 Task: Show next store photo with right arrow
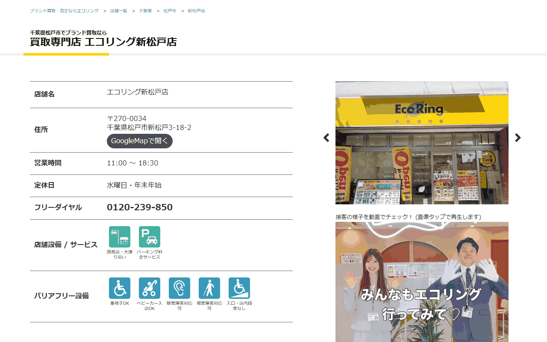[x=518, y=138]
